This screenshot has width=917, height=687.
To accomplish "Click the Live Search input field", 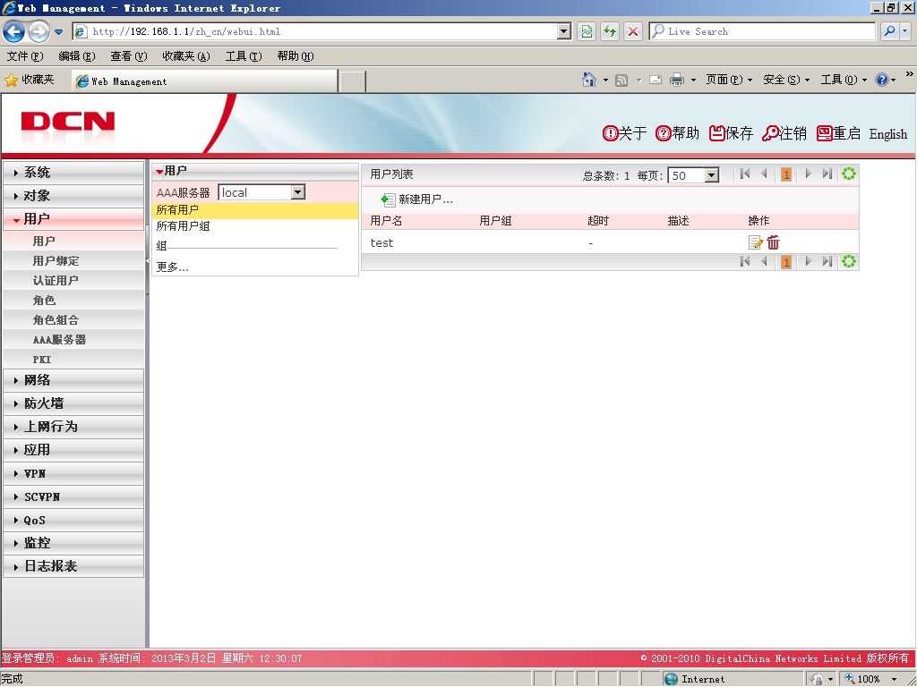I will click(x=763, y=31).
